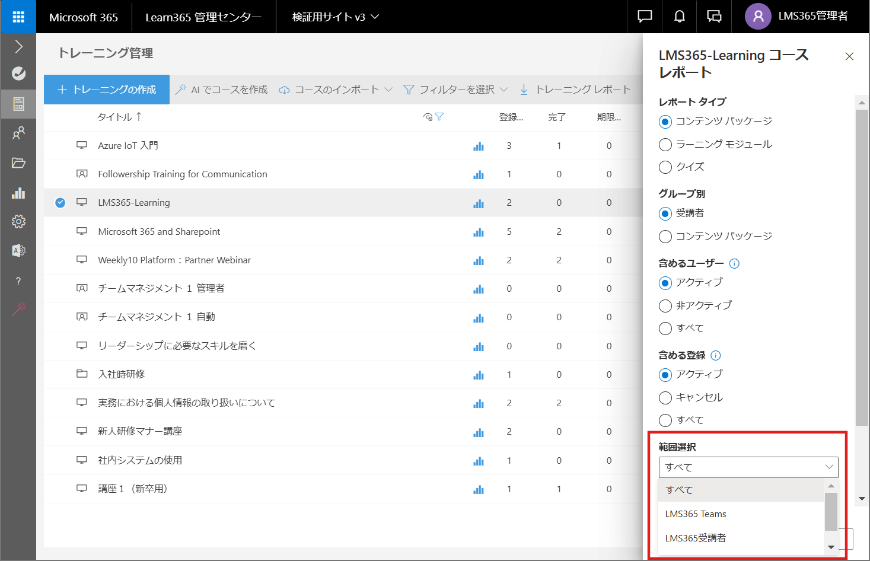
Task: Sort by 完了 column header
Action: [x=557, y=117]
